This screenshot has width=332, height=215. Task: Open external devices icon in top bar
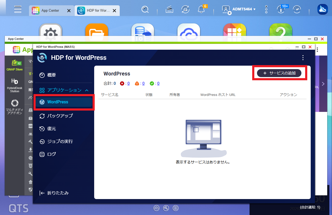click(185, 10)
